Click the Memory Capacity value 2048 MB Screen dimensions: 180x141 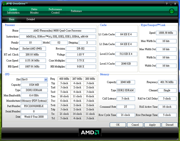point(126,82)
